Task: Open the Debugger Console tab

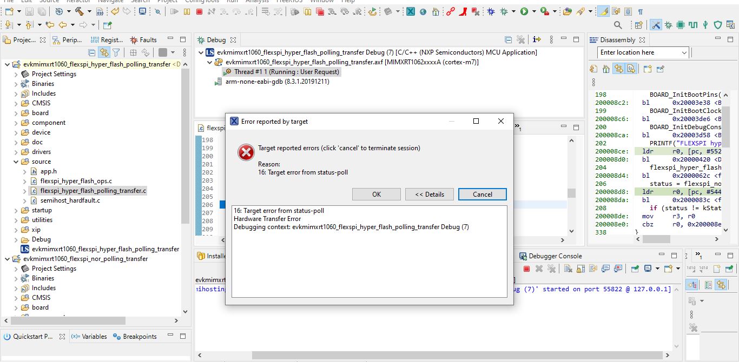Action: tap(551, 256)
